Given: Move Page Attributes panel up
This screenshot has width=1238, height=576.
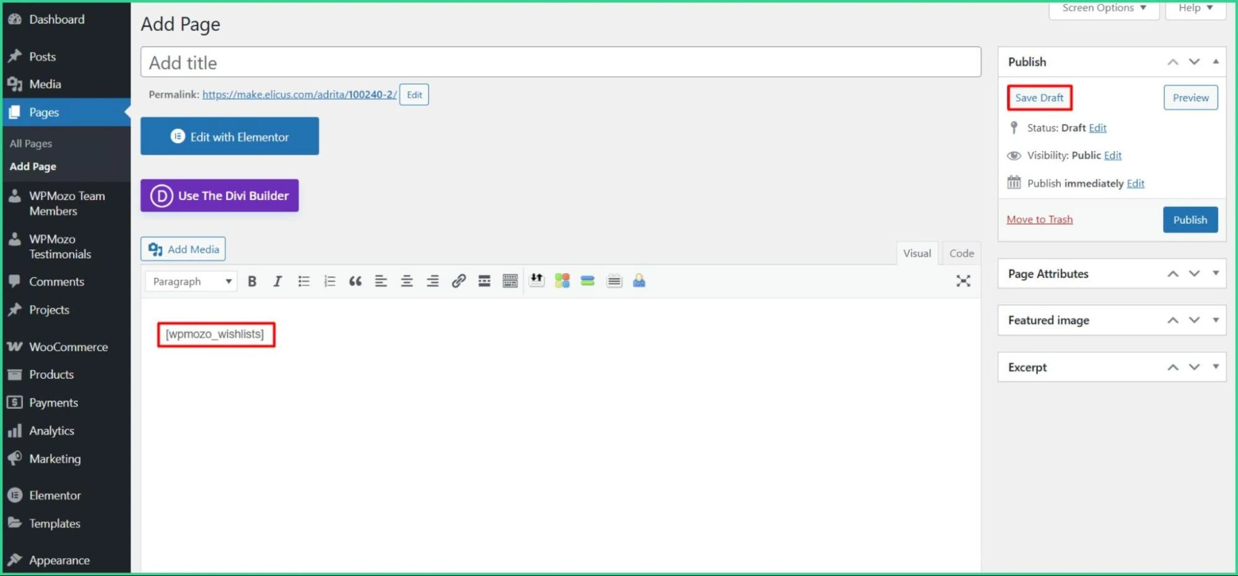Looking at the screenshot, I should pos(1173,274).
